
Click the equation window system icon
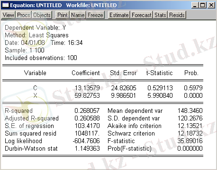click(6, 5)
